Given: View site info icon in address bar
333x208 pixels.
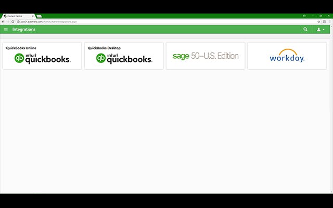Looking at the screenshot, I should tap(18, 22).
